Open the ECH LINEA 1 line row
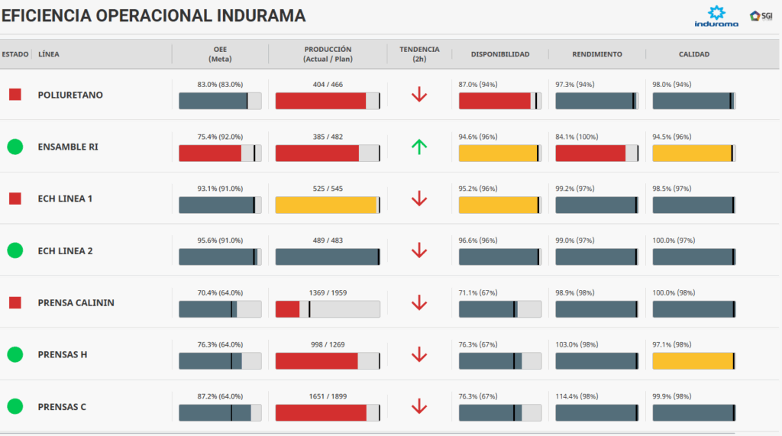 tap(65, 199)
